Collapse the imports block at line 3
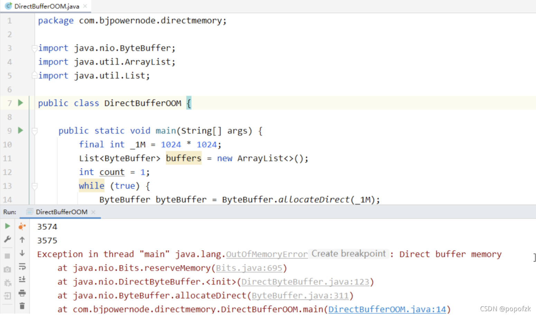 (x=35, y=48)
